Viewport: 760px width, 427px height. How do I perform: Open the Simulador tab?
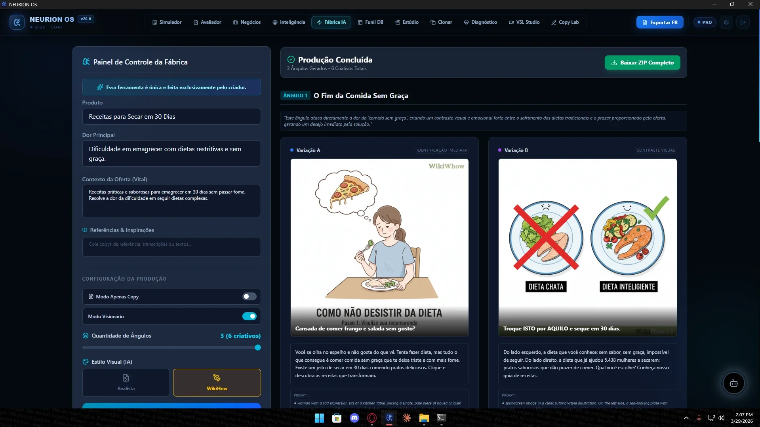coord(167,22)
